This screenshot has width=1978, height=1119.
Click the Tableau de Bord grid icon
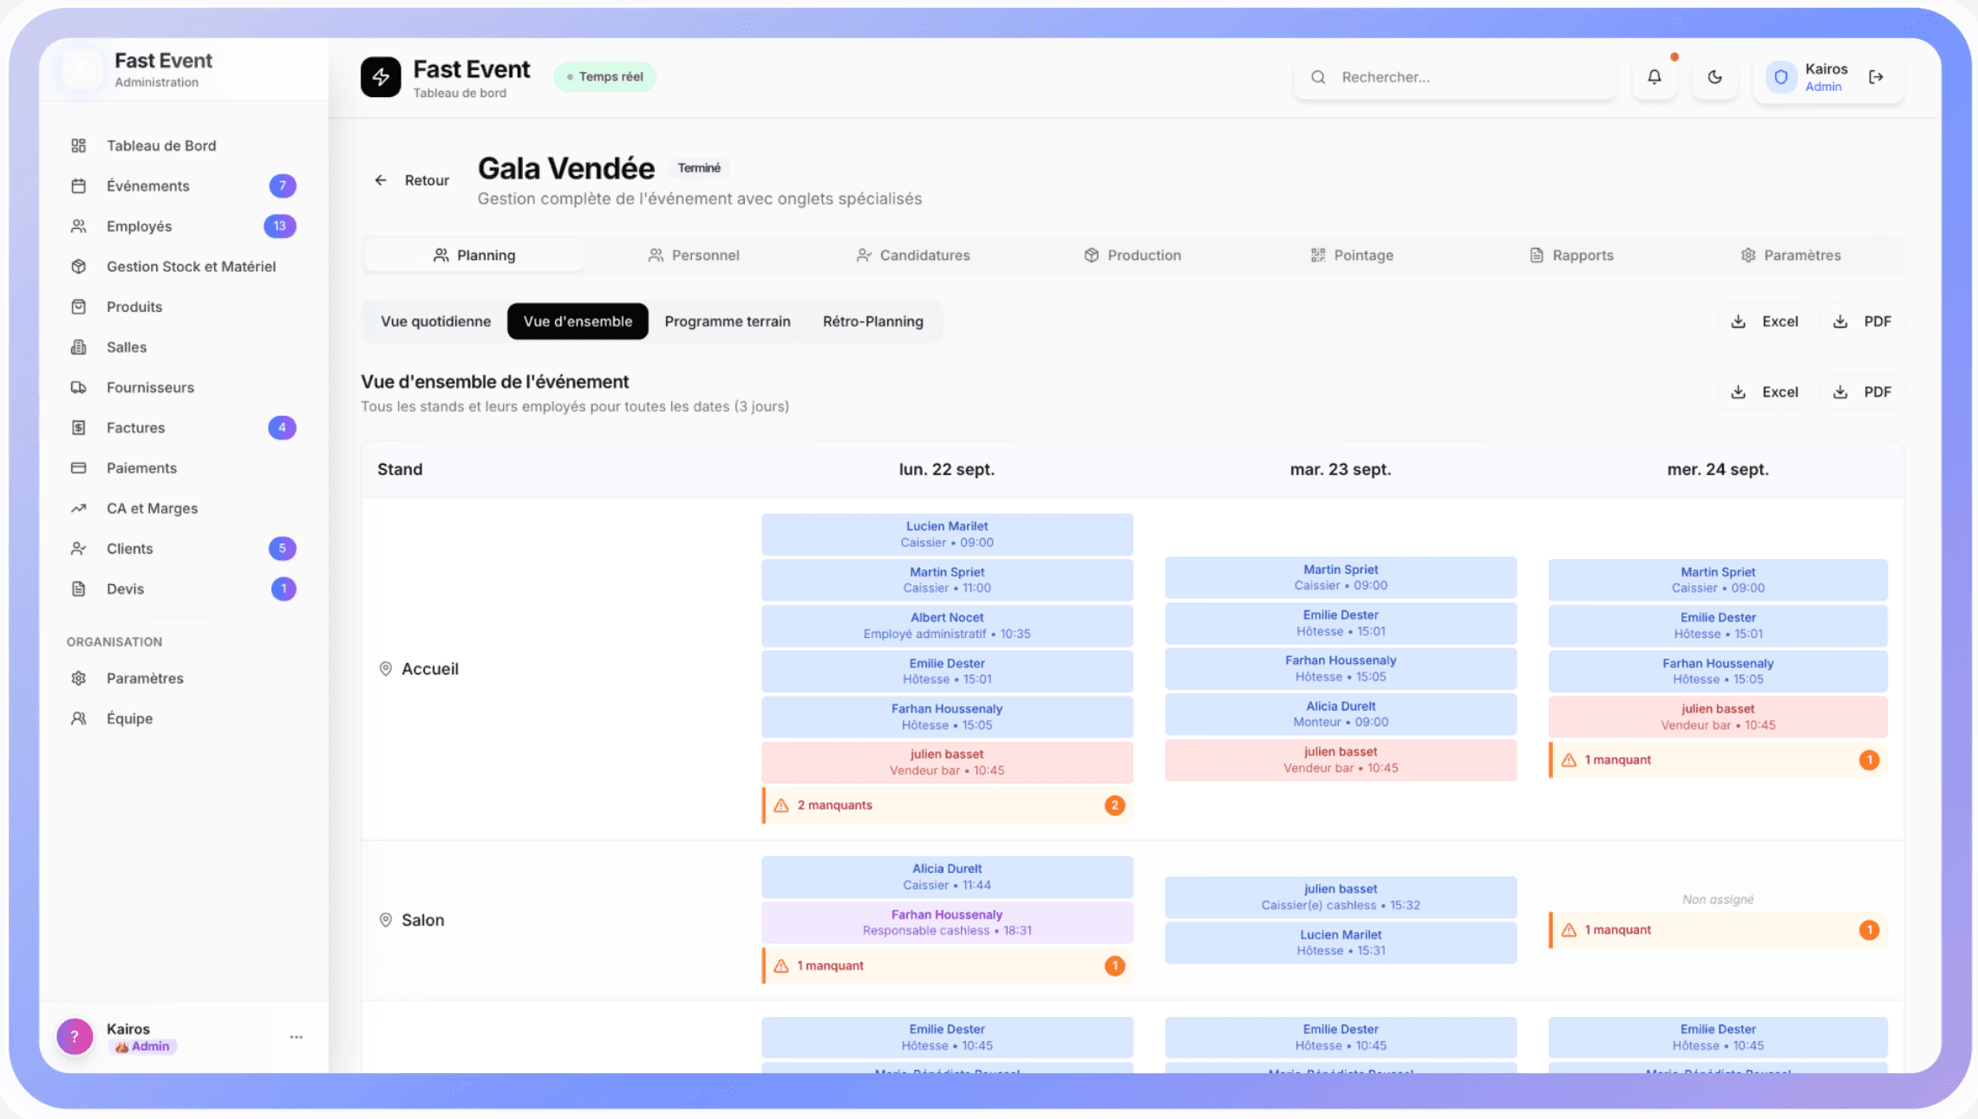pos(79,146)
